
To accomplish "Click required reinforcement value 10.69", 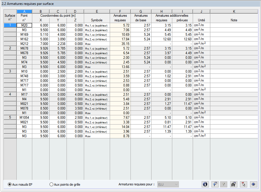I will pyautogui.click(x=120, y=35).
